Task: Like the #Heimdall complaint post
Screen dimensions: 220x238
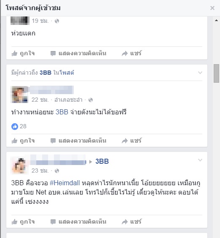Action: tap(23, 222)
